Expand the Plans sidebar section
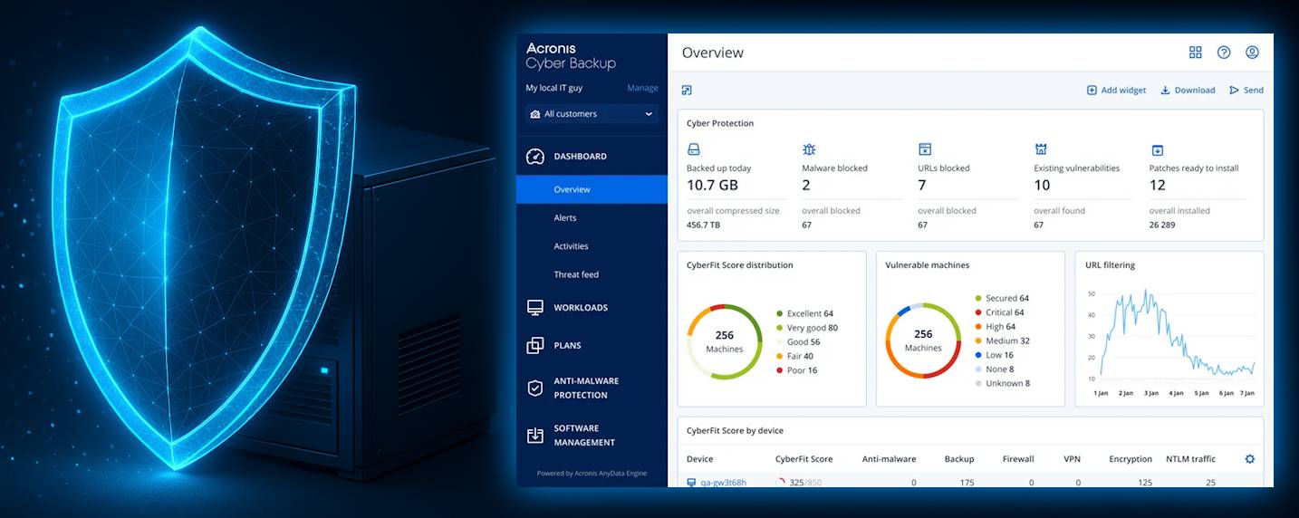This screenshot has width=1299, height=518. tap(567, 346)
